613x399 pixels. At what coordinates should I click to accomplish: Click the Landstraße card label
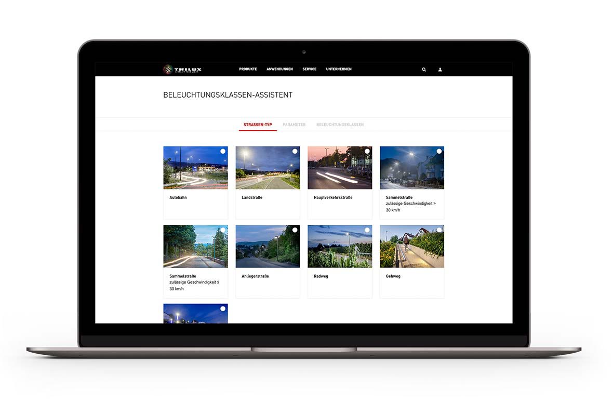point(252,197)
